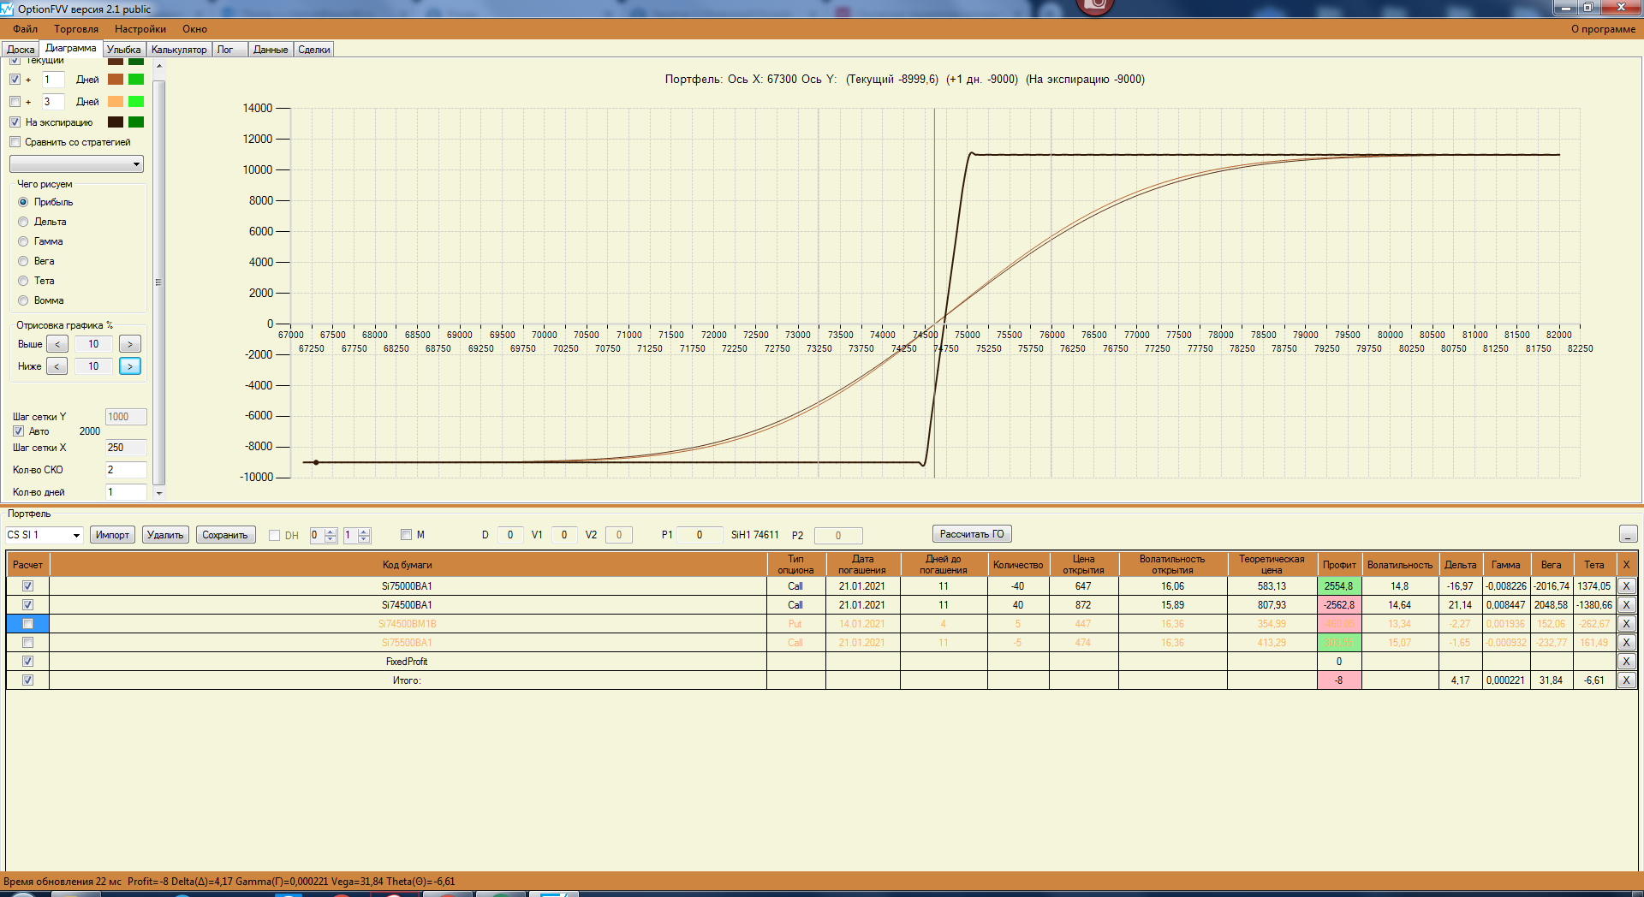
Task: Increment the first DH spinner value
Action: click(x=331, y=532)
